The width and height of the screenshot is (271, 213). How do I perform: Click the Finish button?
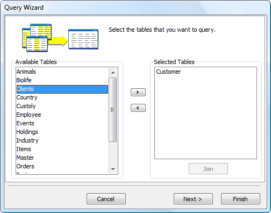point(240,199)
